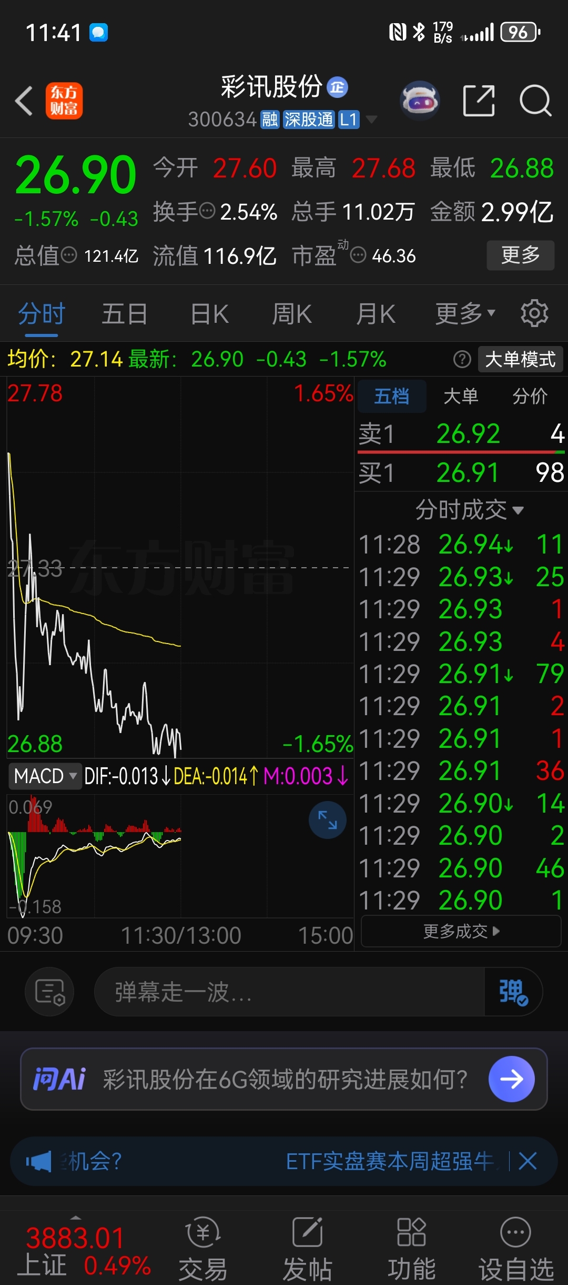Tap the 26.91 trade with volume 36

[461, 771]
